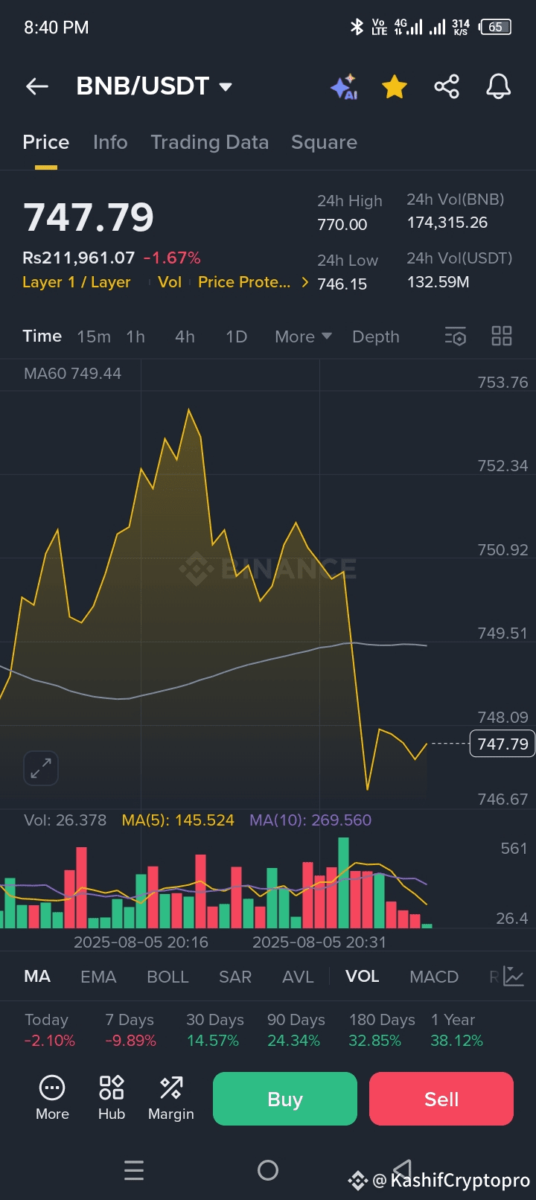Open the chart layout grid icon
The image size is (536, 1200).
tap(502, 336)
